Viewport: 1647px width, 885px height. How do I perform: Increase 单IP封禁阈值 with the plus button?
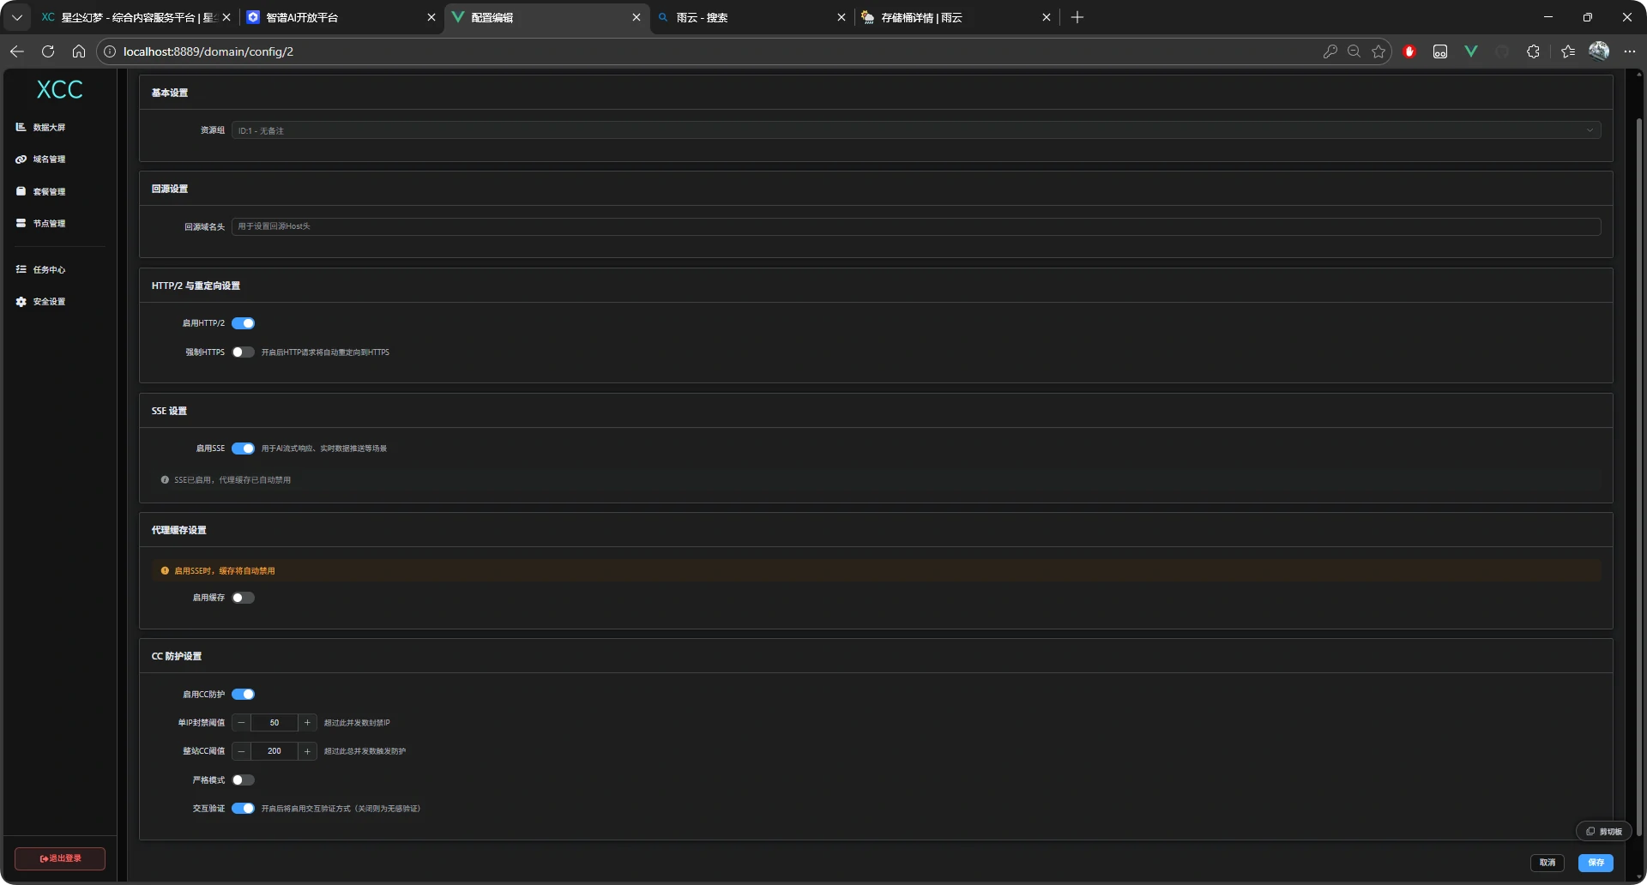coord(307,723)
